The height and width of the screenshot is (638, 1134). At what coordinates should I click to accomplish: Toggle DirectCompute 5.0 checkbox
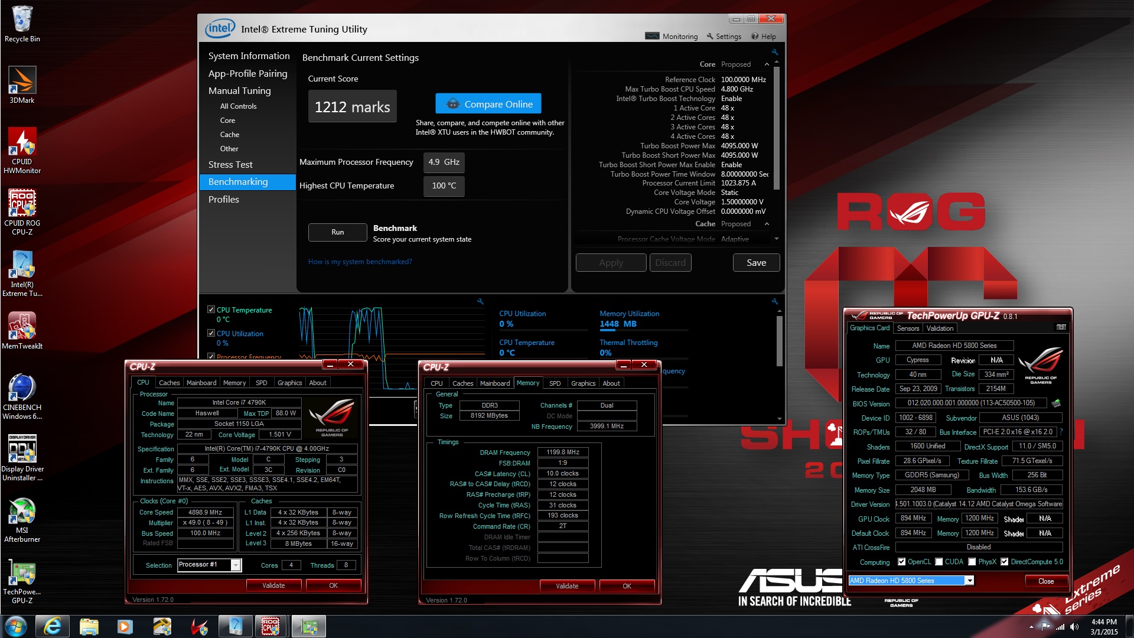1004,562
